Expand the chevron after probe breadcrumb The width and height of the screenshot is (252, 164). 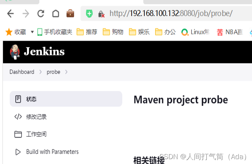pos(67,72)
